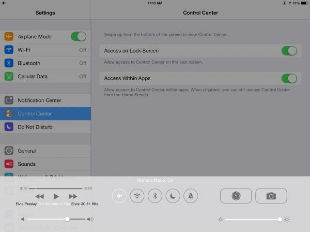Image resolution: width=310 pixels, height=232 pixels.
Task: Open Wi-Fi settings row
Action: pyautogui.click(x=46, y=50)
